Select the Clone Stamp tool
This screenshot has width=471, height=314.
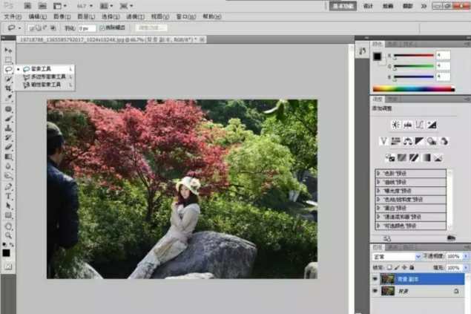pos(8,128)
